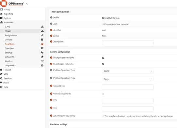Enable Promiscuous mode checkbox

point(103,94)
